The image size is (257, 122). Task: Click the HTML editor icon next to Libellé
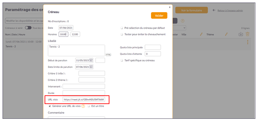click(x=108, y=55)
